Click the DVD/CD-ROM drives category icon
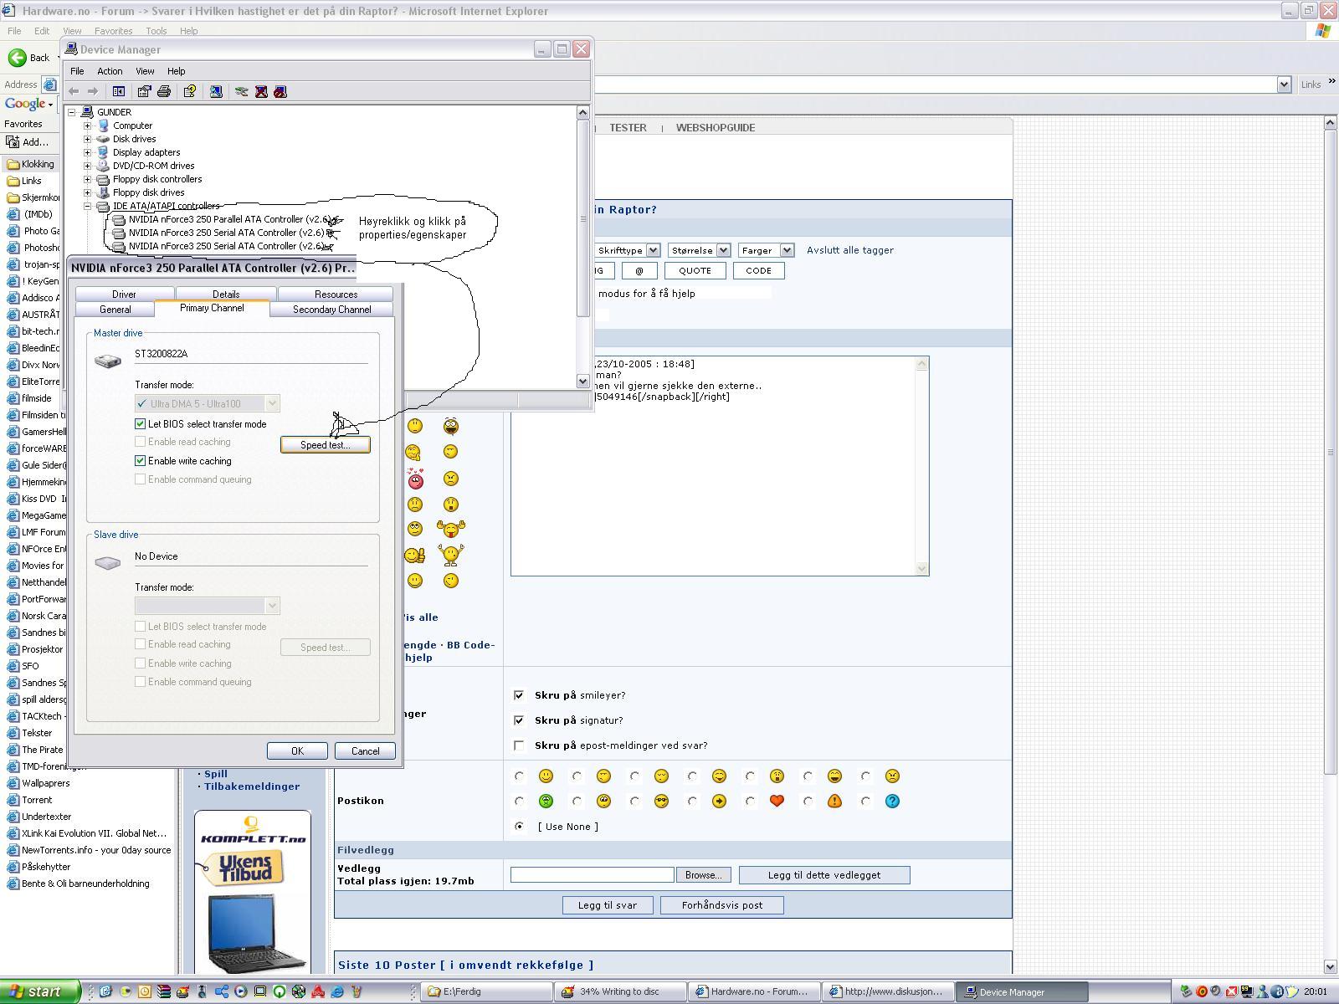The width and height of the screenshot is (1339, 1004). pyautogui.click(x=103, y=166)
